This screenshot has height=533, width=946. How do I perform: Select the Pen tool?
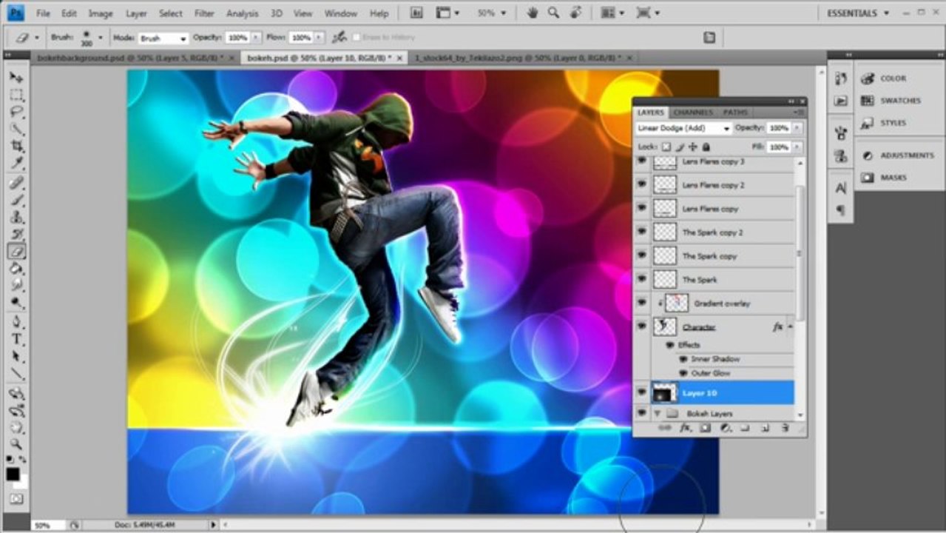(16, 322)
